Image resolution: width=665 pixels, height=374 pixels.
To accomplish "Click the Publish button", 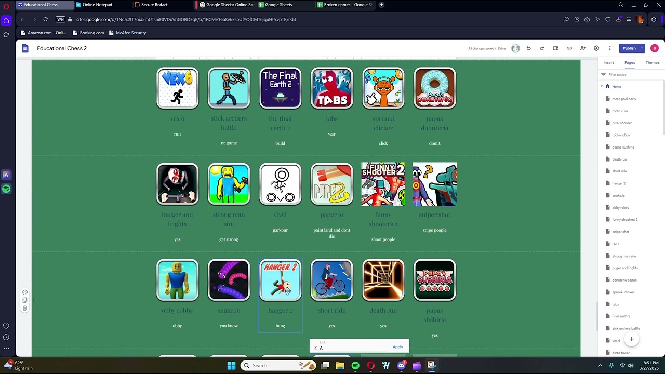I will 629,48.
